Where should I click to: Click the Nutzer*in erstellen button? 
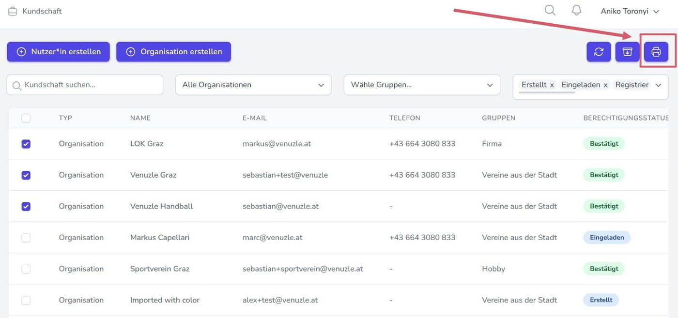pyautogui.click(x=59, y=52)
